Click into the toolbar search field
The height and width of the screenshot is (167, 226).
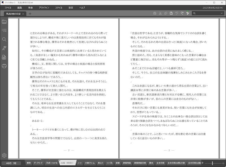point(208,13)
